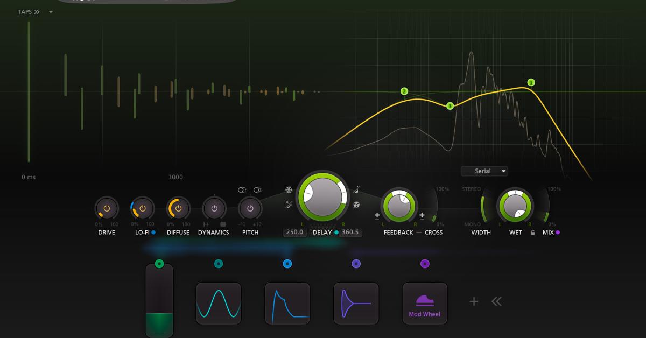Enable the Drive section power button
The height and width of the screenshot is (338, 646).
click(106, 209)
